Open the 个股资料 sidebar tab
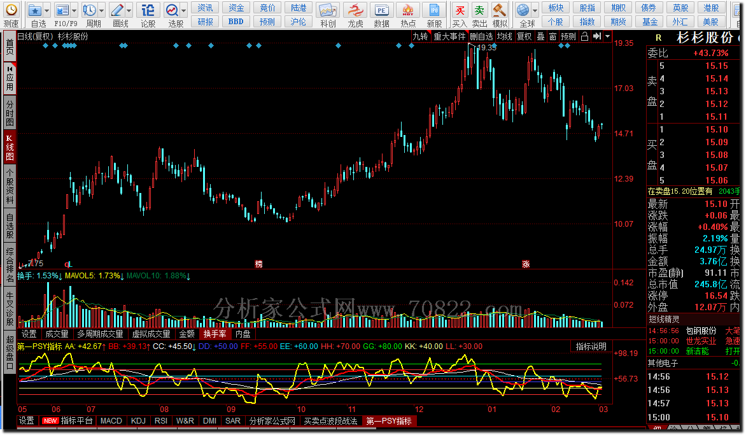746x435 pixels. (10, 186)
